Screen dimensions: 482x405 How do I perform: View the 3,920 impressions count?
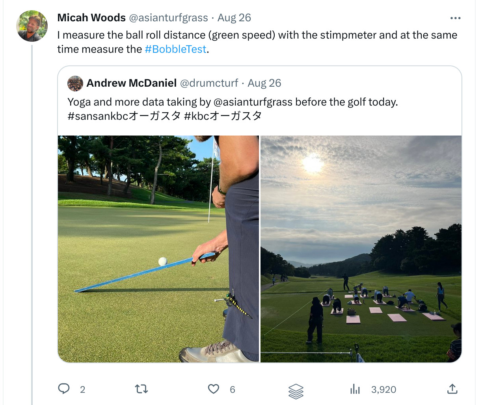tap(383, 389)
